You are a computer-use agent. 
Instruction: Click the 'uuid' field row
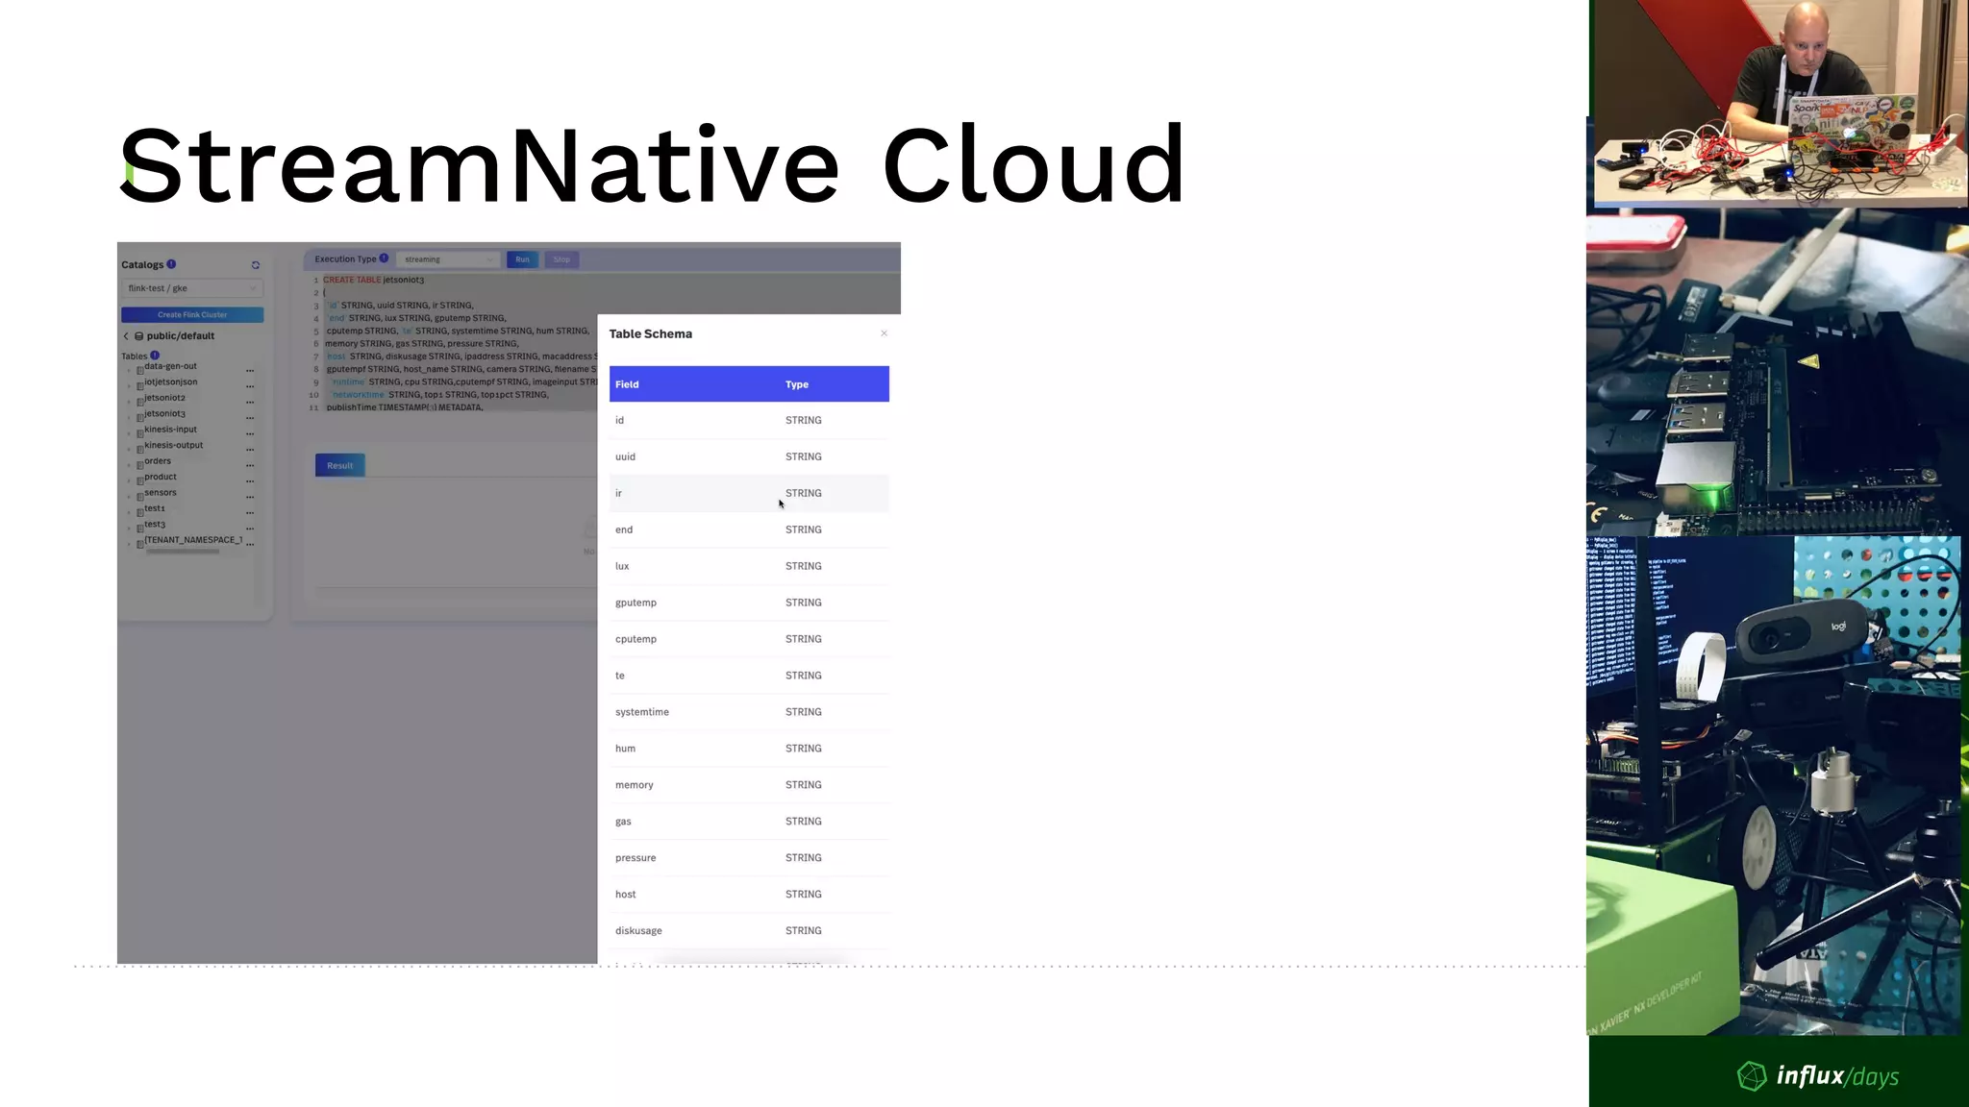(749, 457)
